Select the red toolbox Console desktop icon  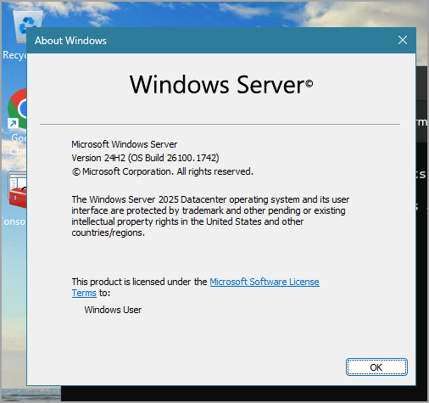click(15, 198)
